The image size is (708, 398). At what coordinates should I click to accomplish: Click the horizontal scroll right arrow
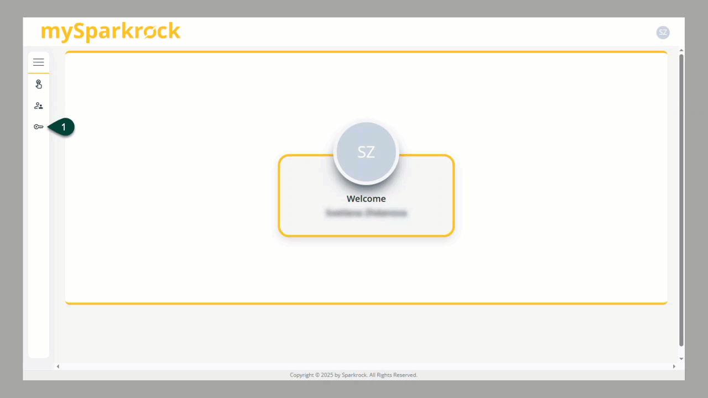(674, 366)
